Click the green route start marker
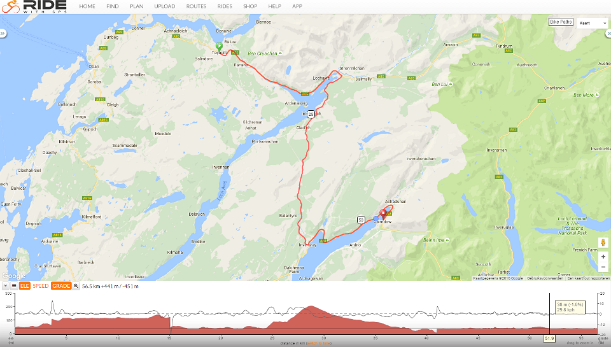The width and height of the screenshot is (611, 347). (219, 46)
